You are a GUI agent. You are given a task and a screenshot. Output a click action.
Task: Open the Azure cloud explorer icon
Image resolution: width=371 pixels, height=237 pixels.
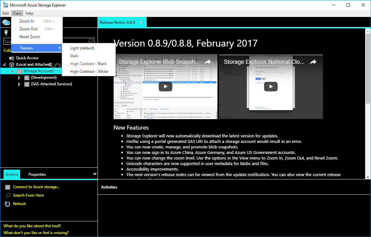pyautogui.click(x=6, y=22)
